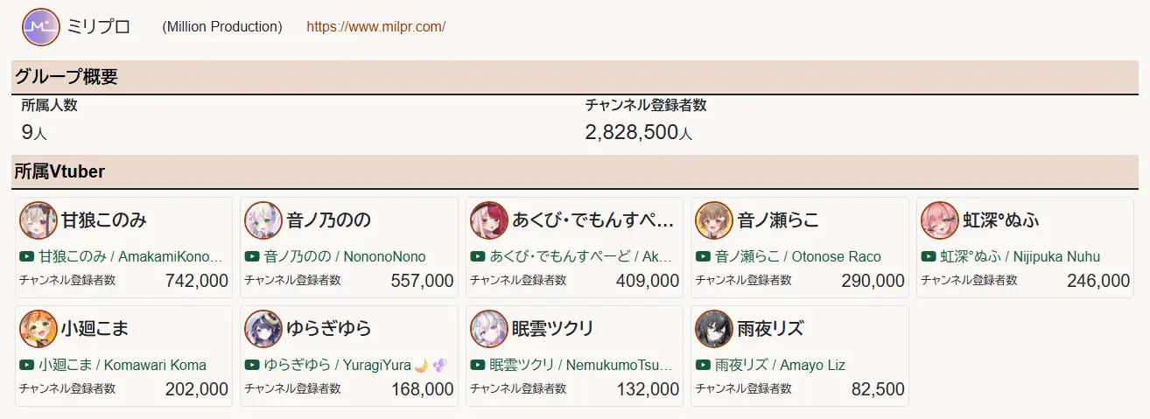Click the ミリプロ group logo icon
This screenshot has width=1150, height=419.
point(40,27)
